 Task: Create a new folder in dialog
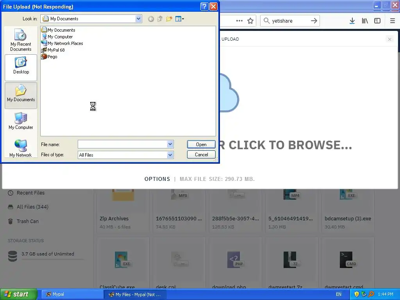169,19
